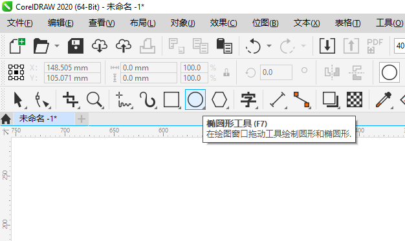Expand the Open folder dropdown arrow
Viewport: 405px width, 241px height.
57,46
